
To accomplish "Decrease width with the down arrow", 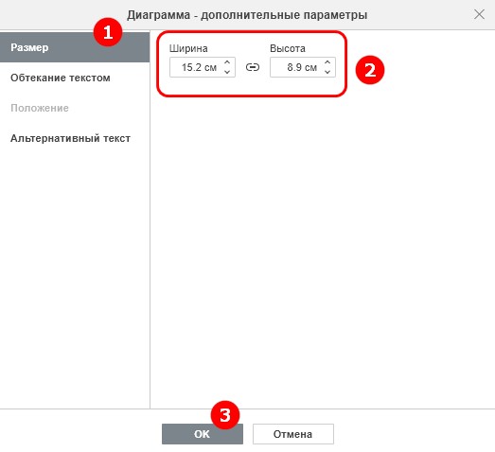I will point(227,72).
